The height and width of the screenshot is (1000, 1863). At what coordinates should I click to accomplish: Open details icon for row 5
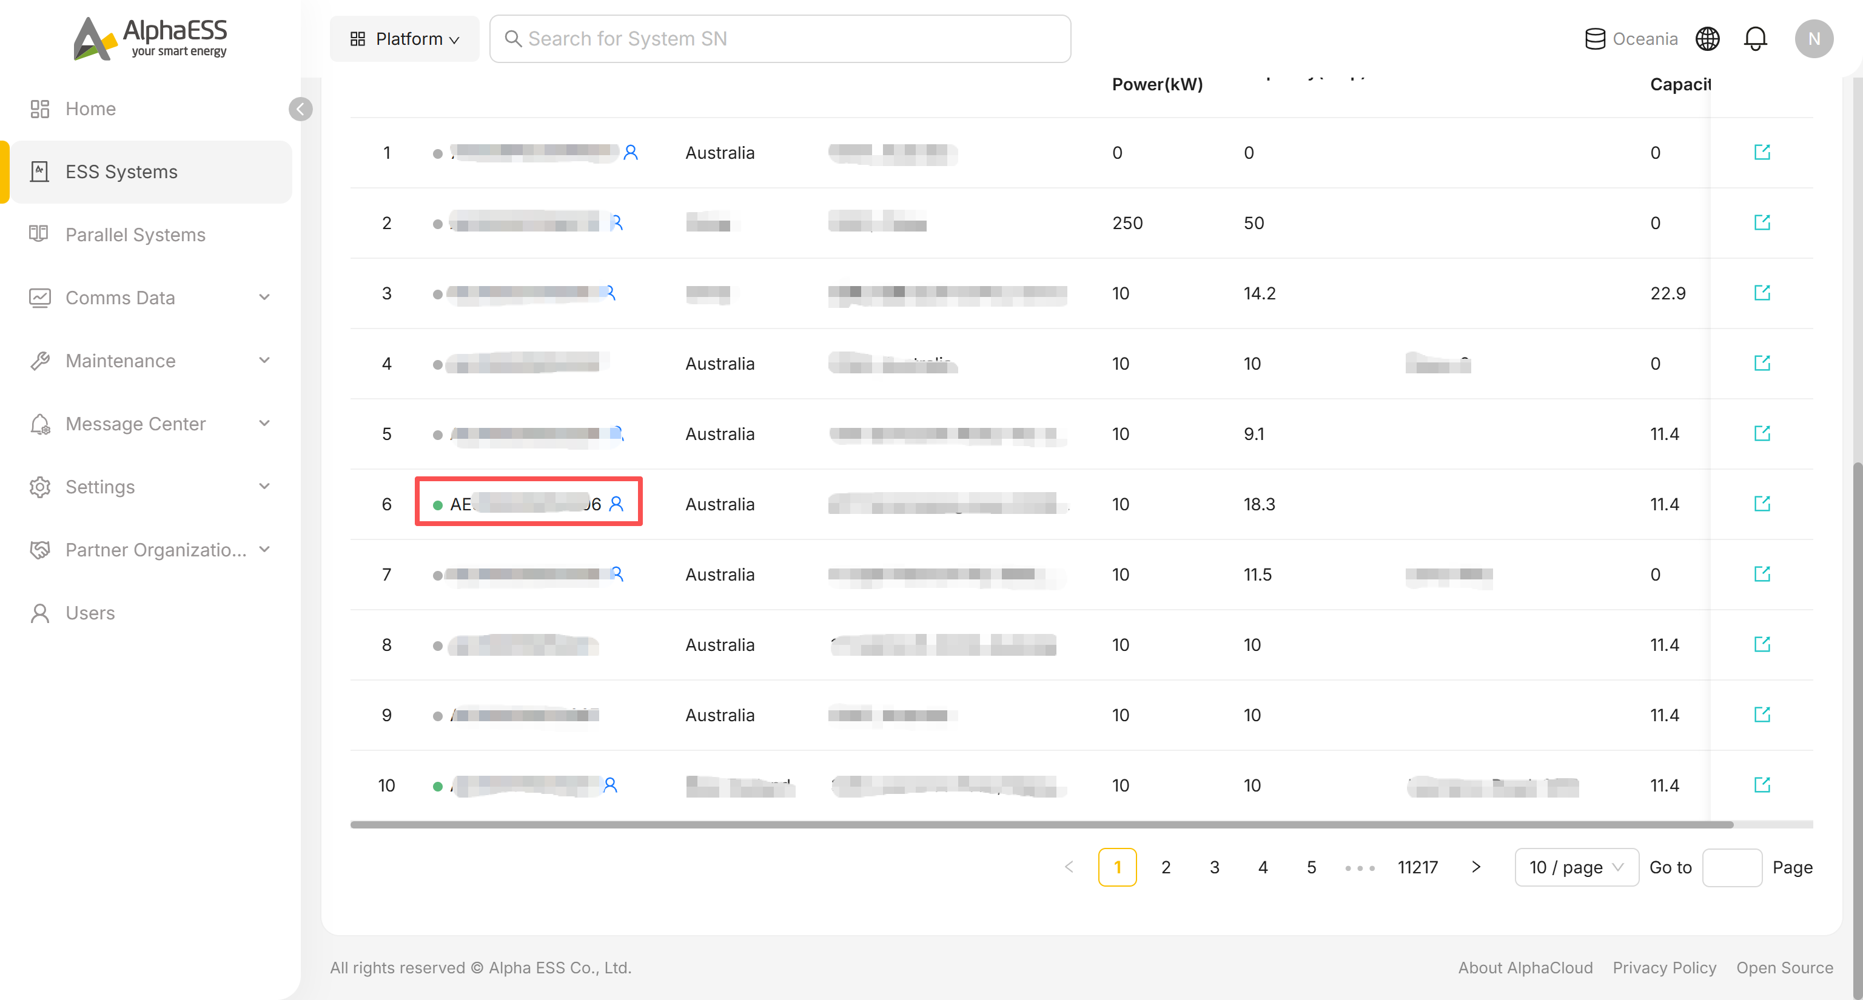click(1762, 433)
